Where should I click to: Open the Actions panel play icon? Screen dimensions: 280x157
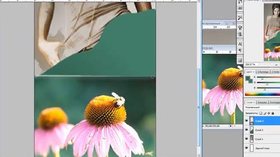(240, 8)
